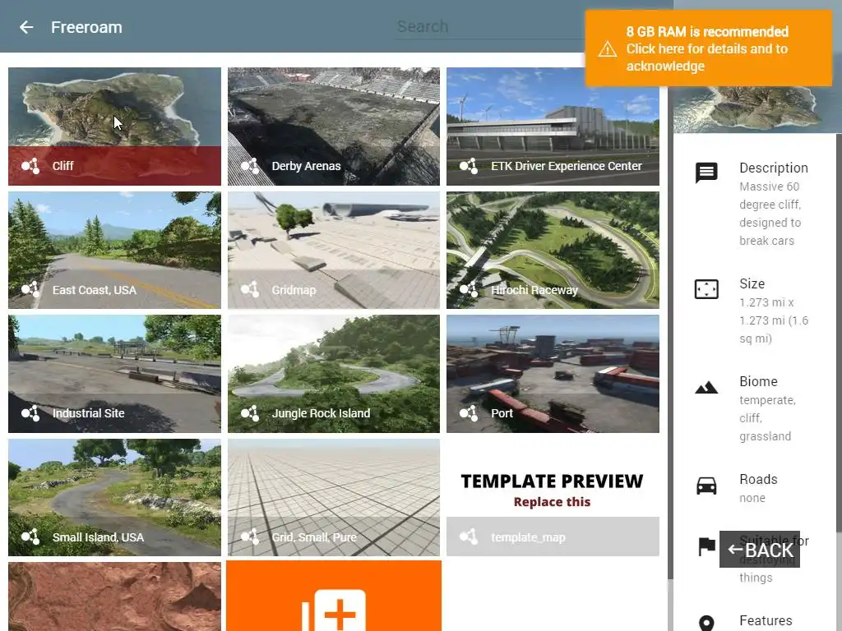Click the BACK overlay button
This screenshot has width=842, height=631.
[759, 550]
